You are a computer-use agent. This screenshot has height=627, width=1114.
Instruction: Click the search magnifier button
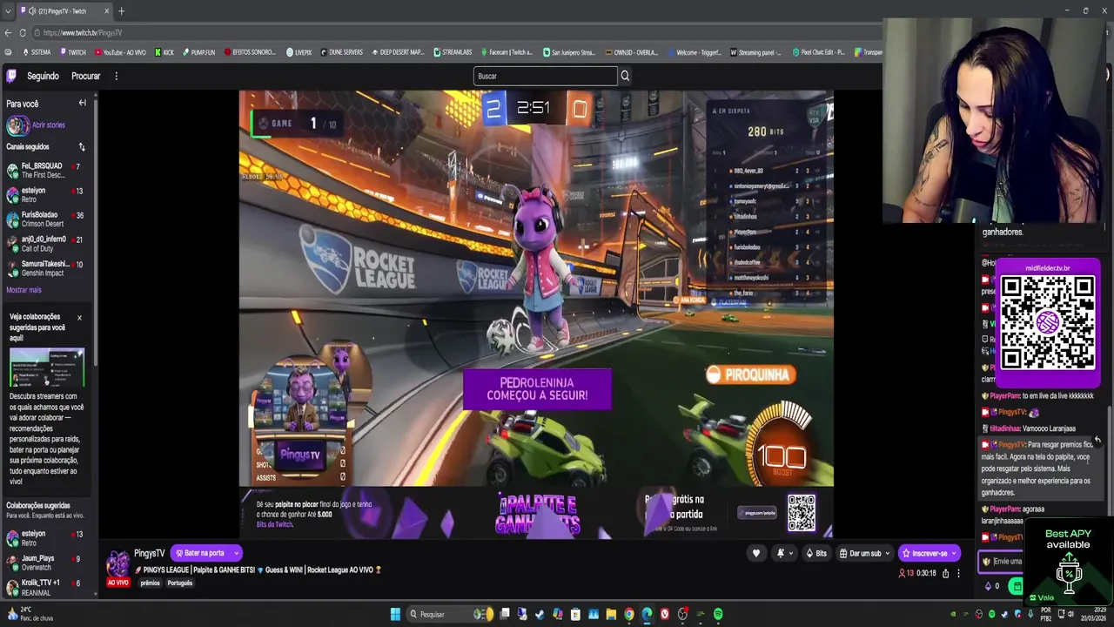[x=625, y=76]
